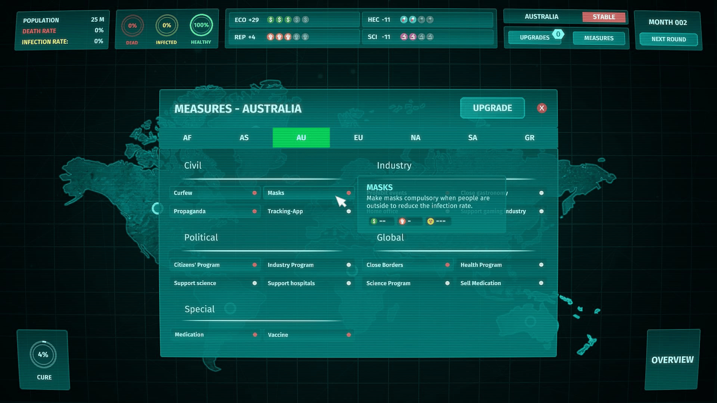Click the HEALTHY 100% circle gauge
The width and height of the screenshot is (717, 403).
[x=201, y=25]
